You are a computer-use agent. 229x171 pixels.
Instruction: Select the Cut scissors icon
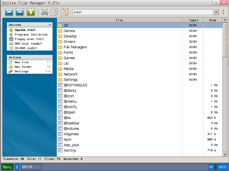45,12
